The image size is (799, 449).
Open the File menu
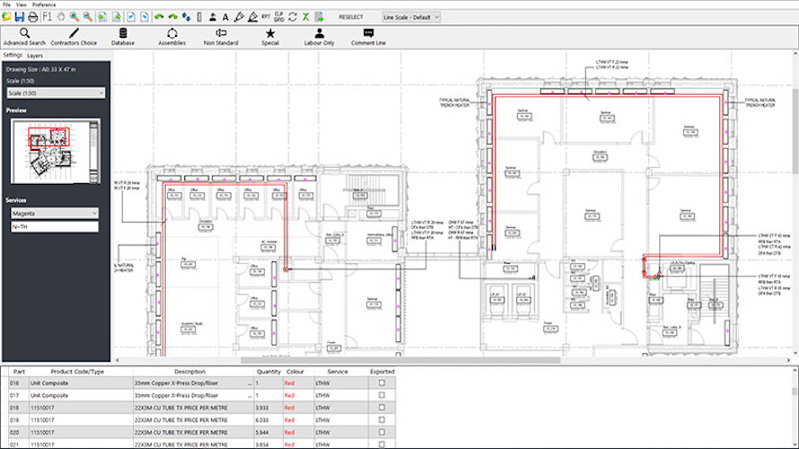click(7, 5)
